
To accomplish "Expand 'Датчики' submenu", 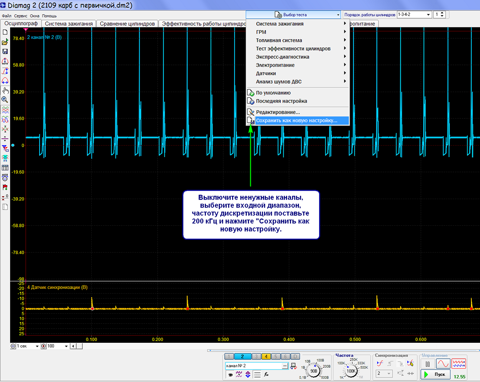I will [x=298, y=73].
